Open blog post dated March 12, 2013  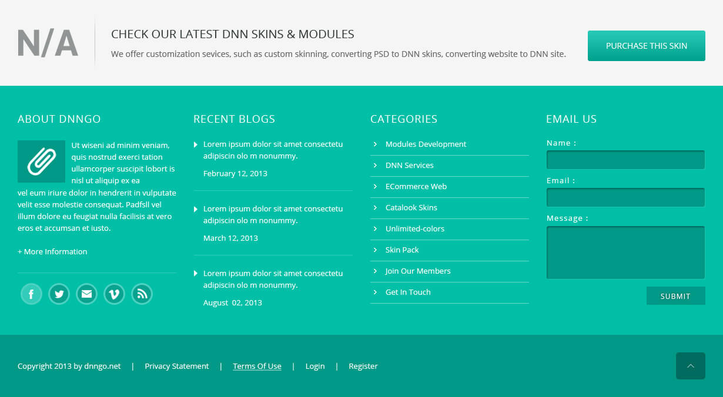tap(273, 214)
